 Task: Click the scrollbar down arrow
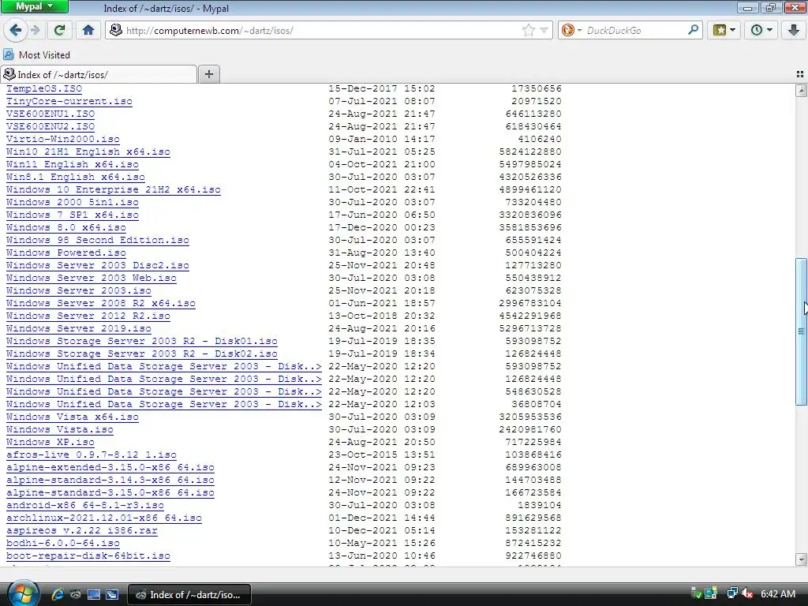coord(801,559)
